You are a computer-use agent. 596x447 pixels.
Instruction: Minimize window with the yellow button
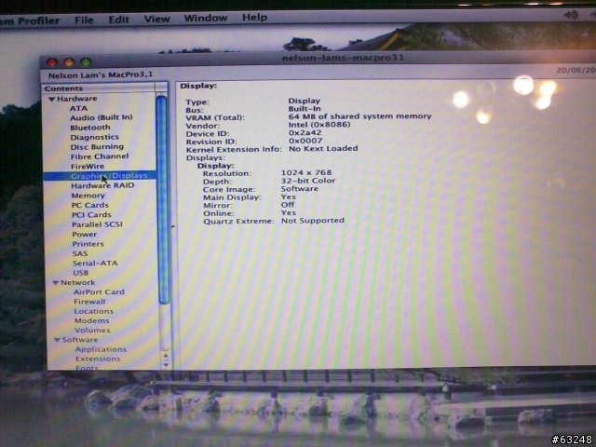[x=69, y=62]
